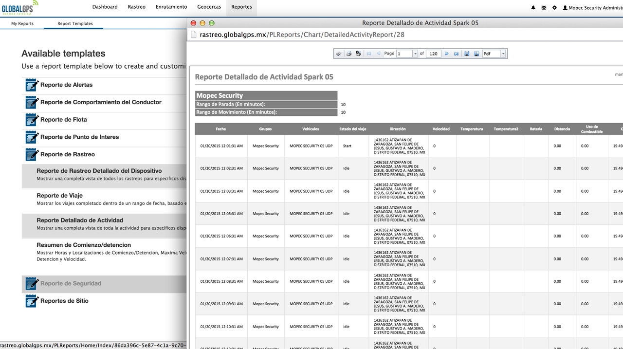Switch to the My Reports tab
The image size is (623, 349).
click(x=22, y=23)
